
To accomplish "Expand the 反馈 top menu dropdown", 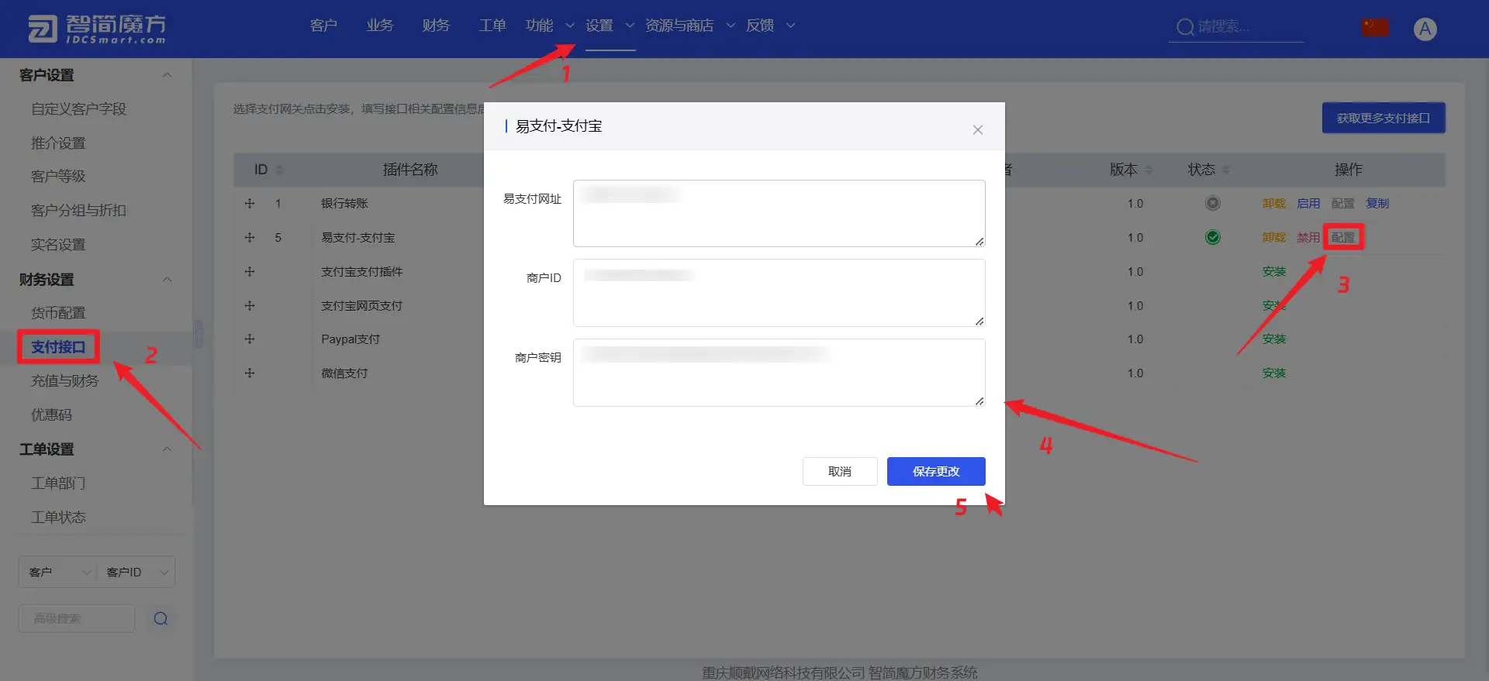I will tap(790, 26).
